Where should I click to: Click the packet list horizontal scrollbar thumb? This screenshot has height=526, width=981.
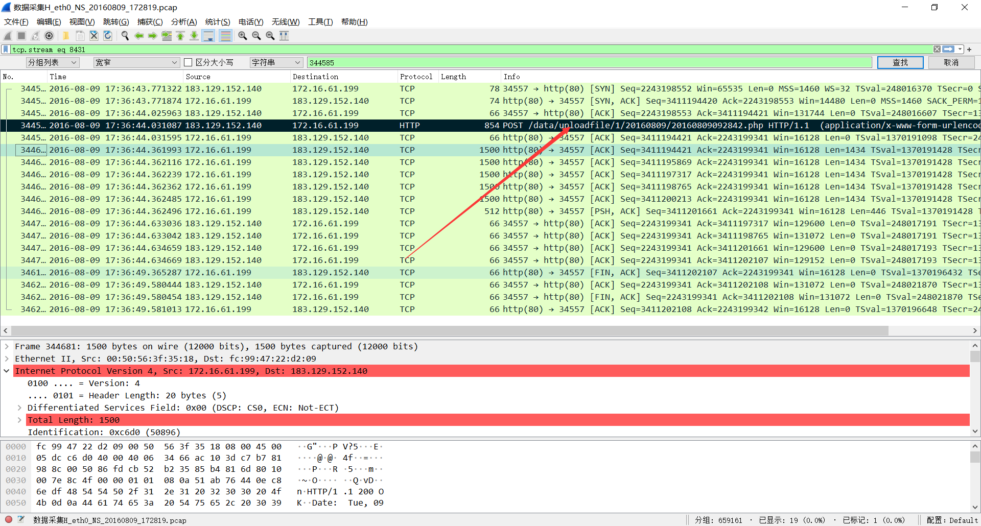tap(450, 330)
